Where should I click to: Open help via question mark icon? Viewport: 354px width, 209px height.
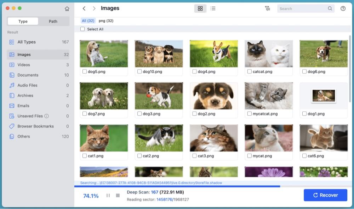[343, 8]
